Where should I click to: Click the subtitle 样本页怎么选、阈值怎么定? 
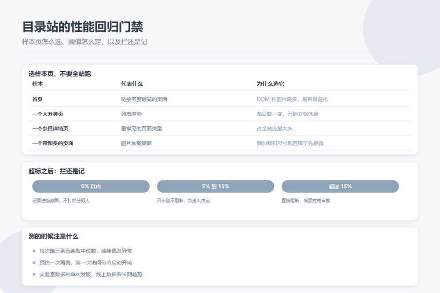(62, 42)
